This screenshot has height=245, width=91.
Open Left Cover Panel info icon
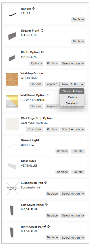[46, 205]
